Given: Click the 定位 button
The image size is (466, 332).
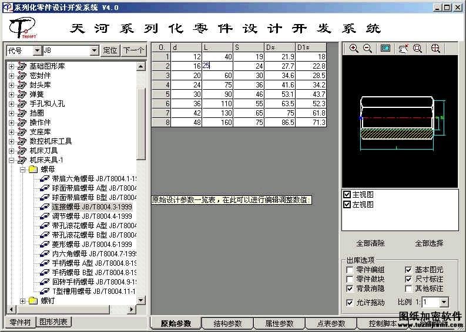Looking at the screenshot, I should coord(110,50).
